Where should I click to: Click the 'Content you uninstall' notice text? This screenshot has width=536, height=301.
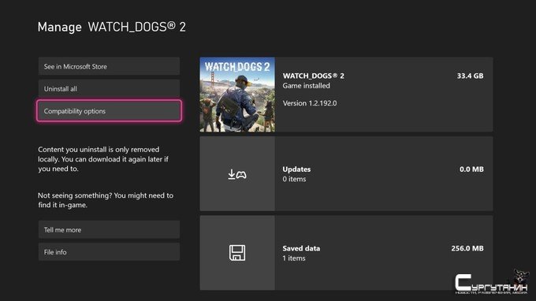coord(103,159)
